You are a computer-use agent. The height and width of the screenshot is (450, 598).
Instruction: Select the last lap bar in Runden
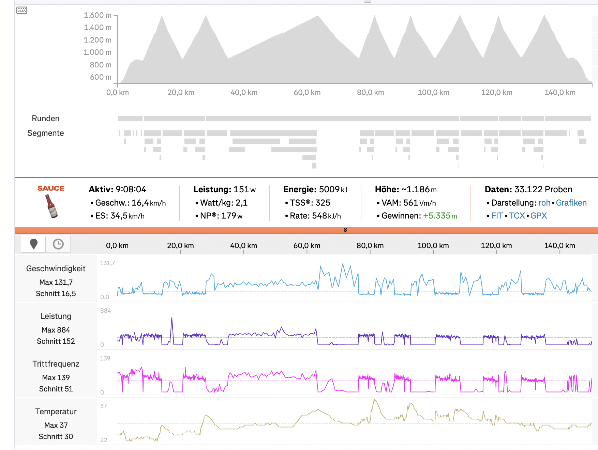(568, 118)
